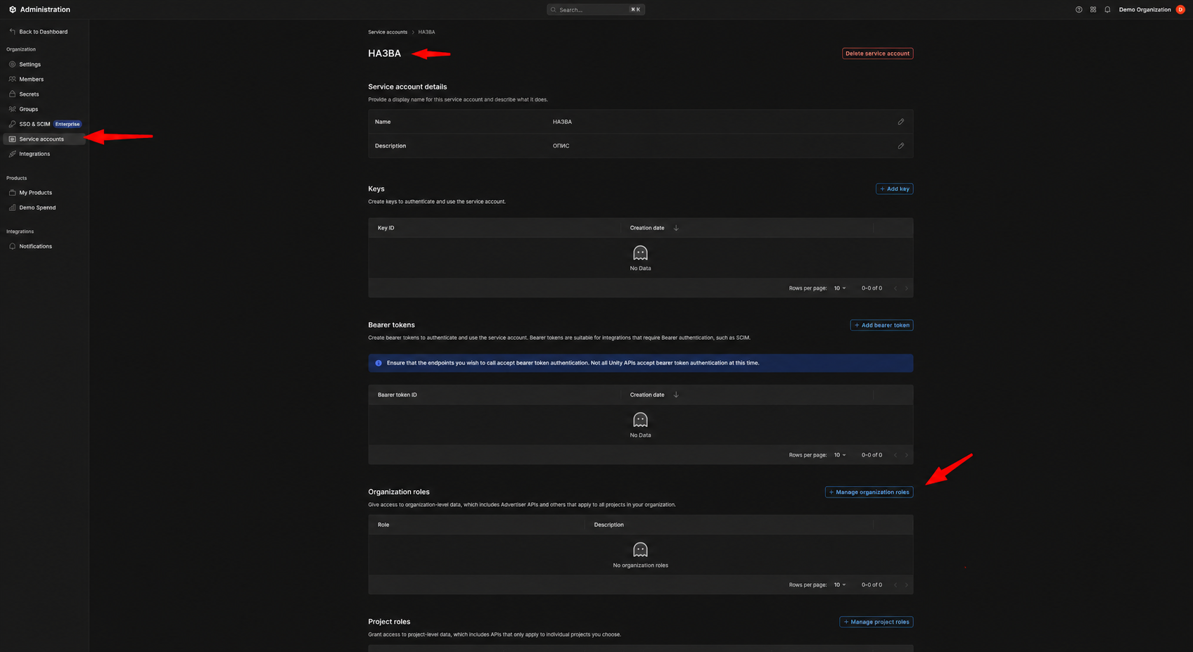
Task: Click the Enterprise badge next to SSO & SCIM
Action: click(68, 124)
